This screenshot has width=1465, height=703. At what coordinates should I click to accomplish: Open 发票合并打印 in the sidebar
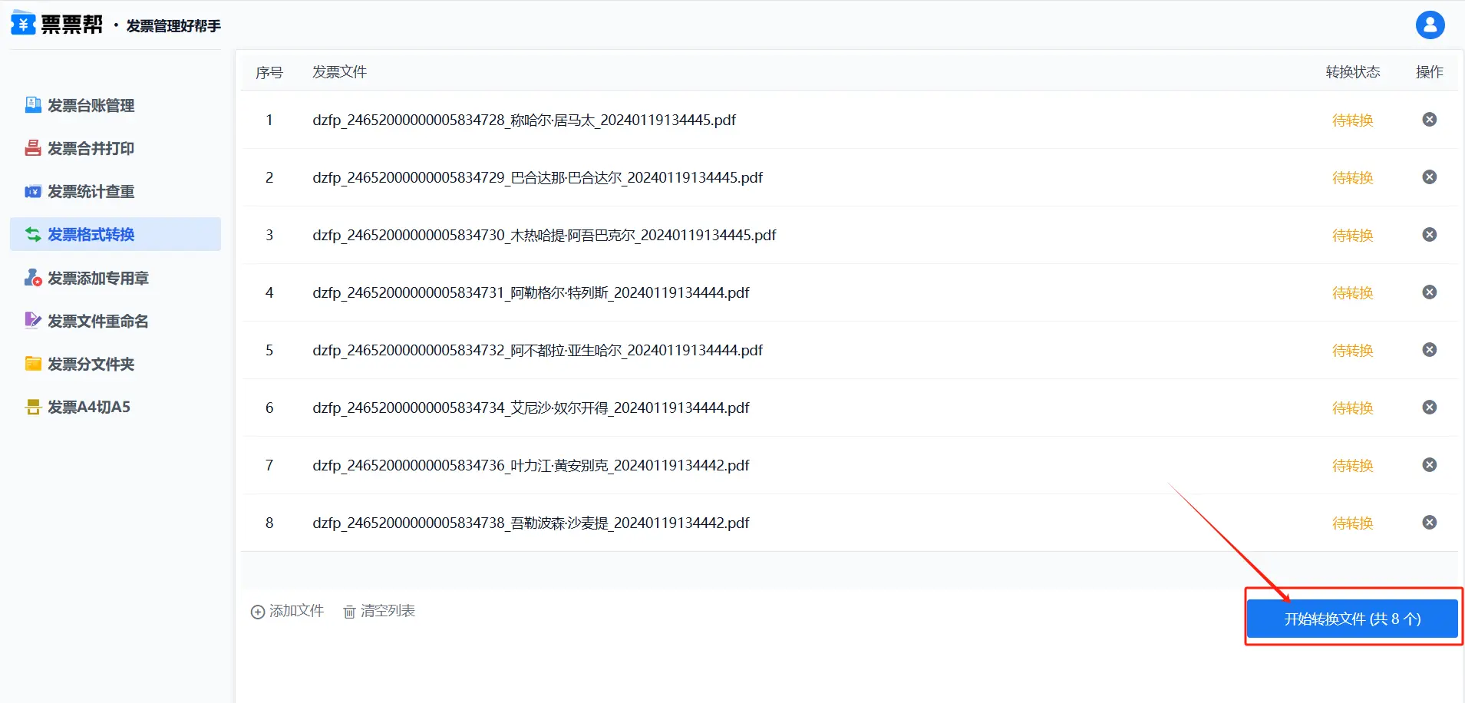pyautogui.click(x=91, y=148)
